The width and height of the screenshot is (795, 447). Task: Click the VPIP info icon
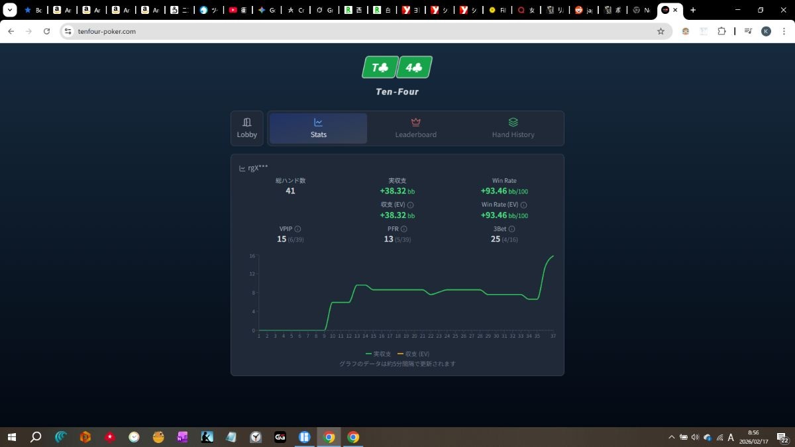coord(297,229)
